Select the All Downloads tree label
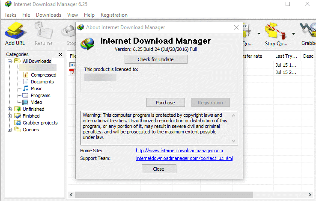The width and height of the screenshot is (316, 201). coord(37,61)
